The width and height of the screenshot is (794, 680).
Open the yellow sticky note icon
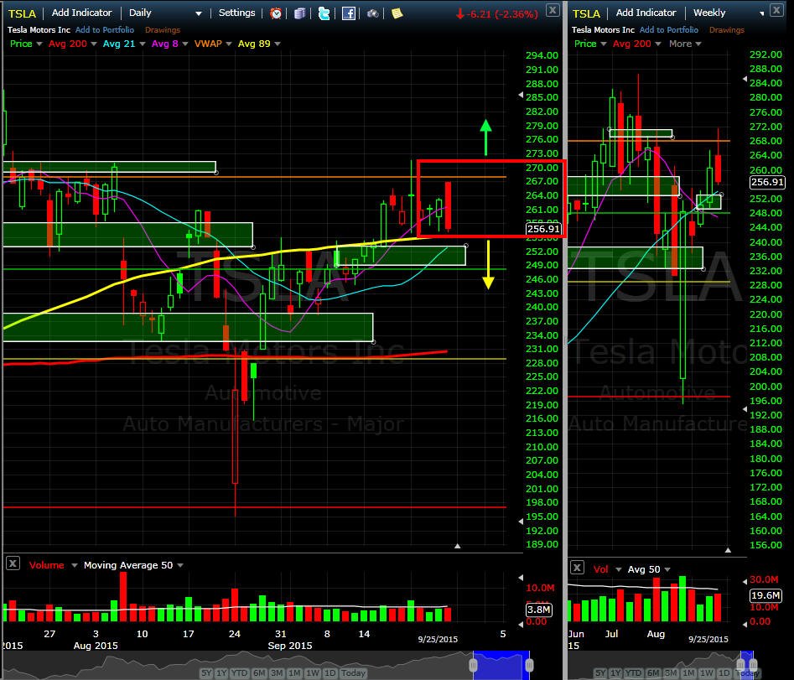(x=397, y=13)
